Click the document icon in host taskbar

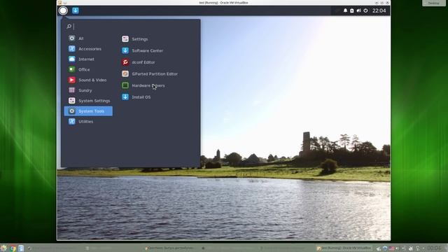pyautogui.click(x=21, y=248)
